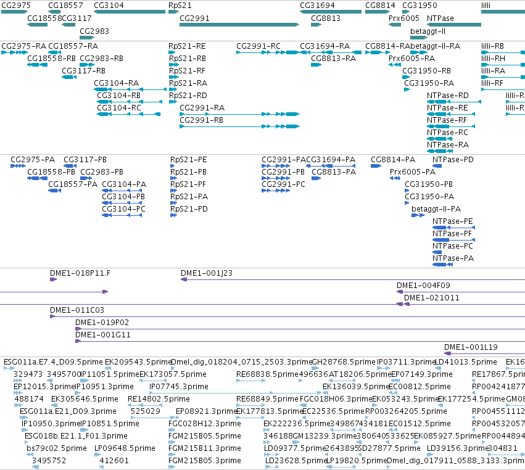This screenshot has height=470, width=525.
Task: Select protein CG2975-PA
Action: 18,166
